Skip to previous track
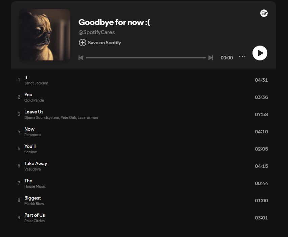Image resolution: width=288 pixels, height=237 pixels. tap(81, 58)
